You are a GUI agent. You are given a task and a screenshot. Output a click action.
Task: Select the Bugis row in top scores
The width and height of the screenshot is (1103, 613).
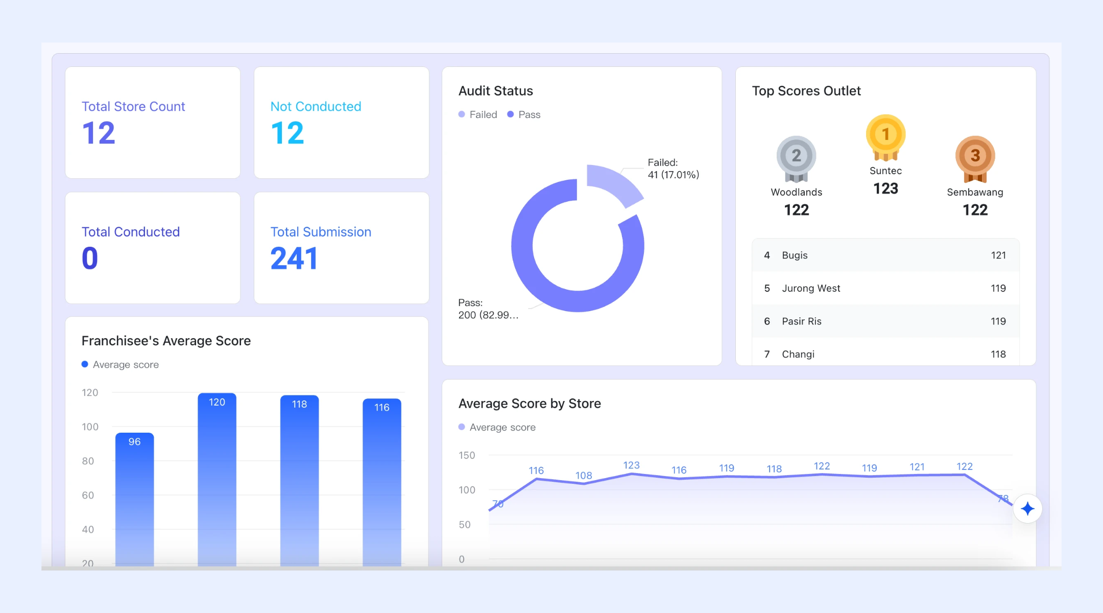coord(885,255)
